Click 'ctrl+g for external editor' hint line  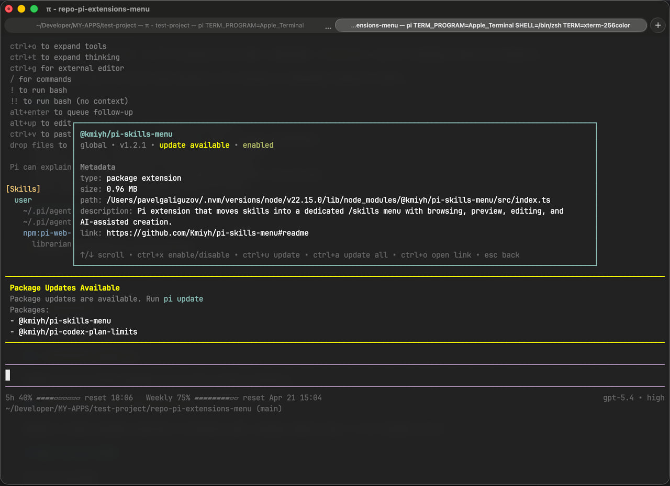[67, 68]
